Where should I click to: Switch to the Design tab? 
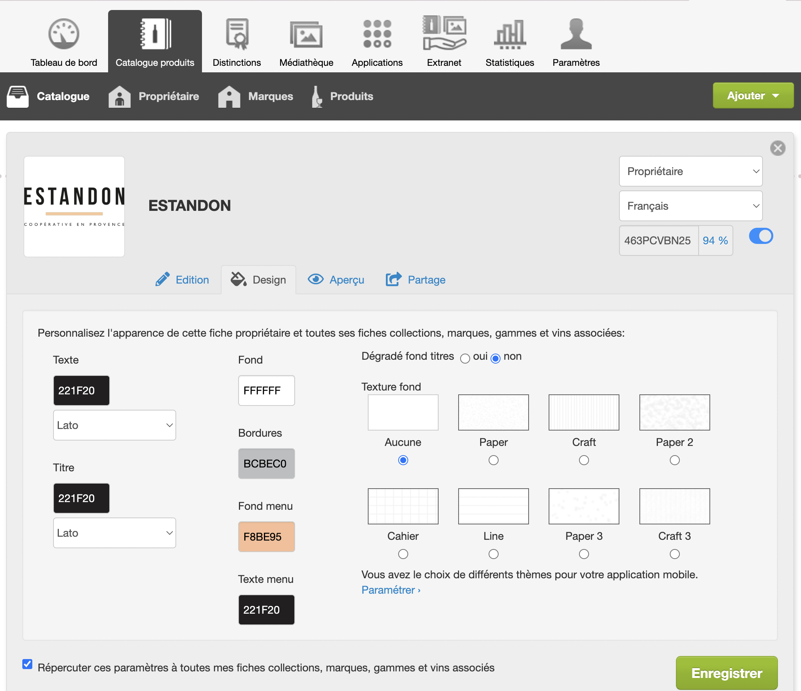[x=258, y=280]
